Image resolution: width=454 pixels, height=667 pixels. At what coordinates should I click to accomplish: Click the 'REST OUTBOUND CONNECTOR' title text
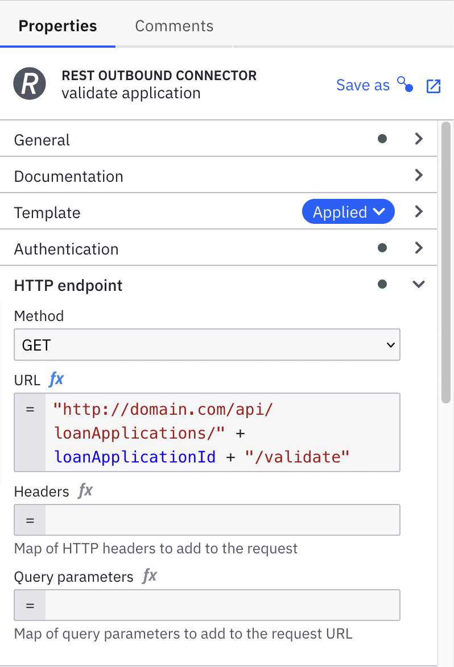159,76
